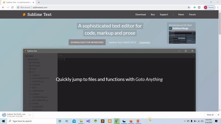Open the Not secure site info icon
The width and height of the screenshot is (221, 124).
18,8
